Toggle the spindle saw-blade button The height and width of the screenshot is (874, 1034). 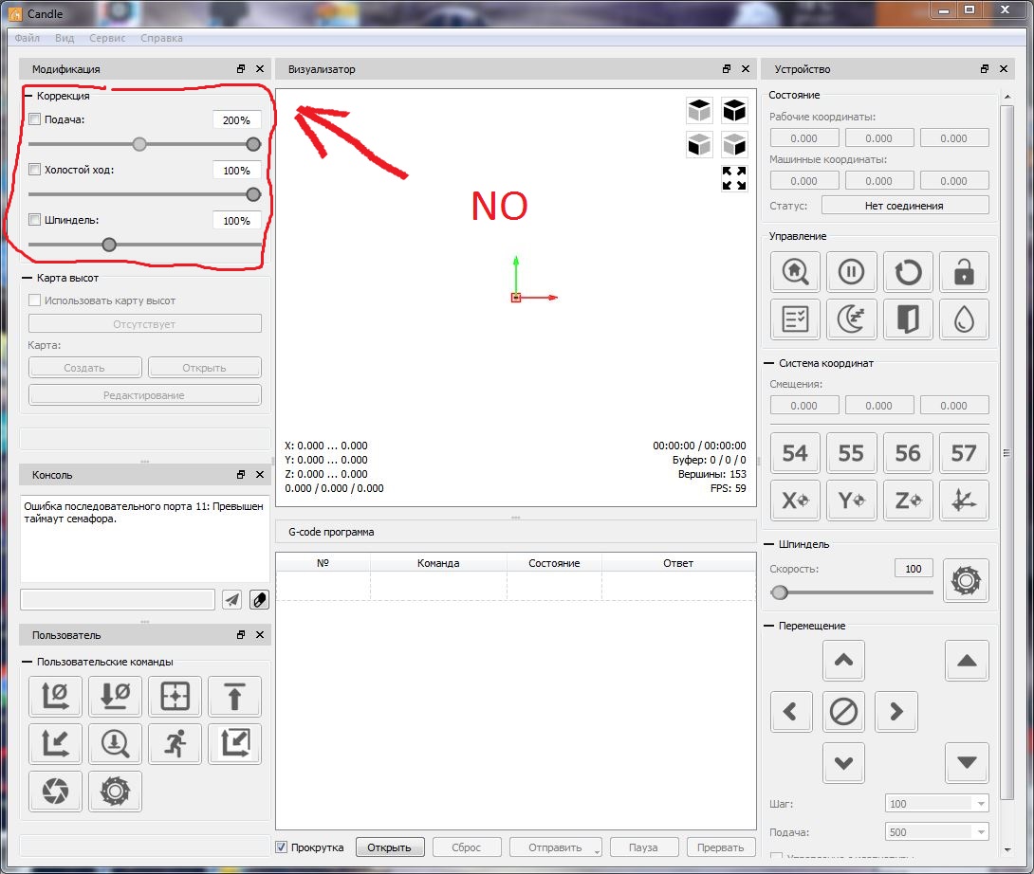(x=965, y=579)
